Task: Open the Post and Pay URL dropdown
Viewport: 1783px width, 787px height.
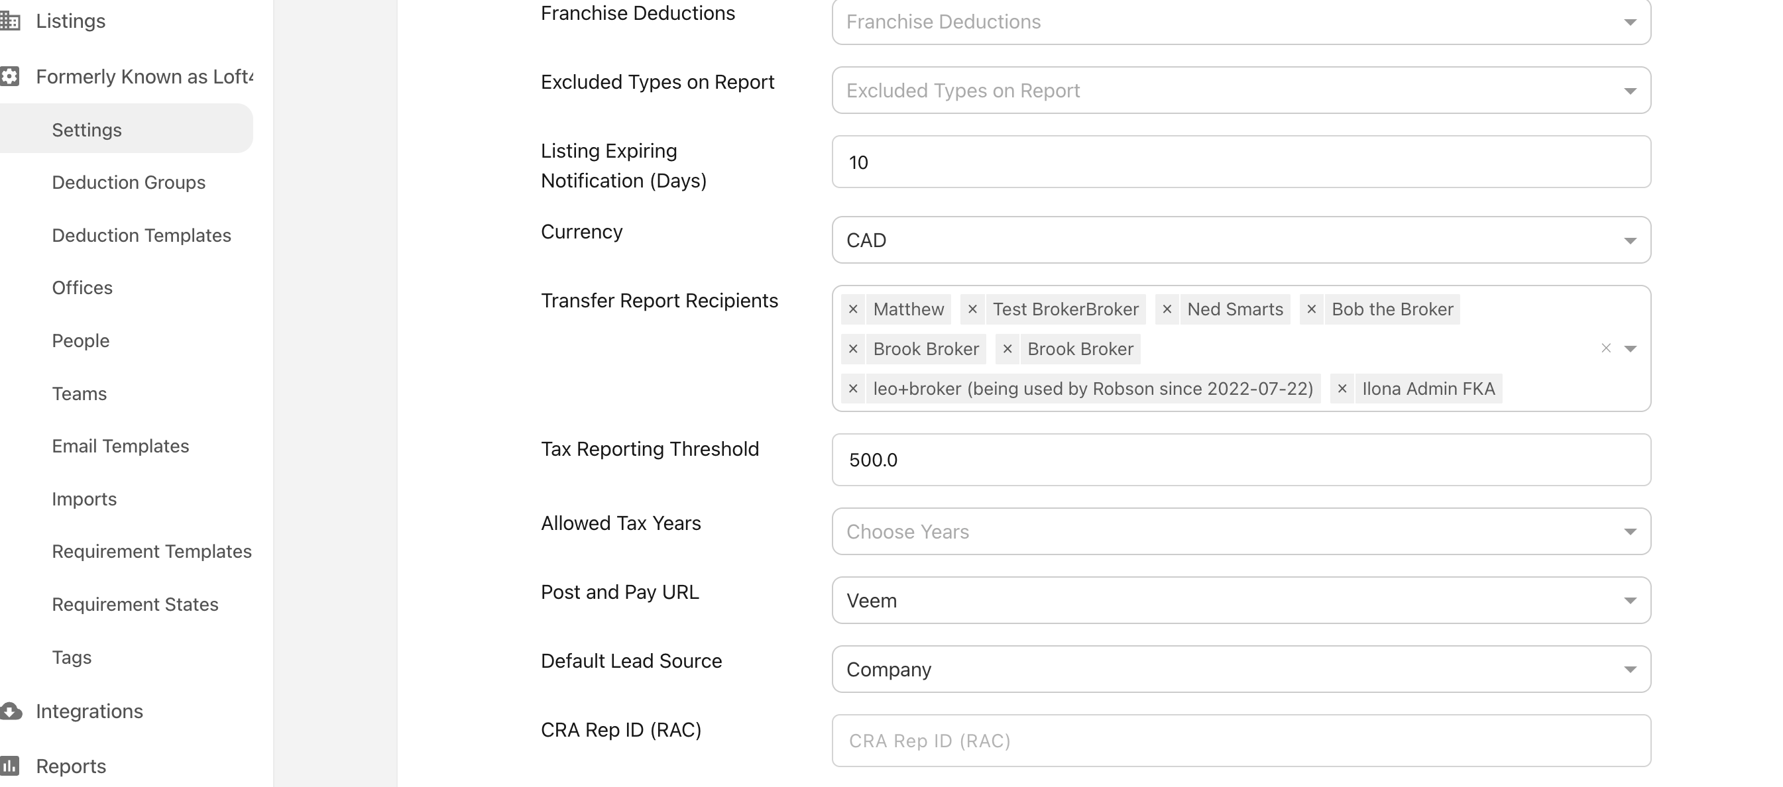Action: [1241, 600]
